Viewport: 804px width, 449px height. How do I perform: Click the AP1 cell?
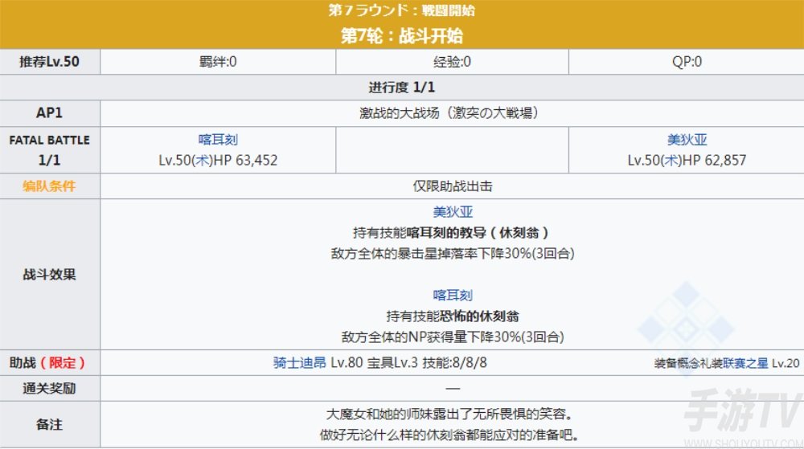coord(50,113)
